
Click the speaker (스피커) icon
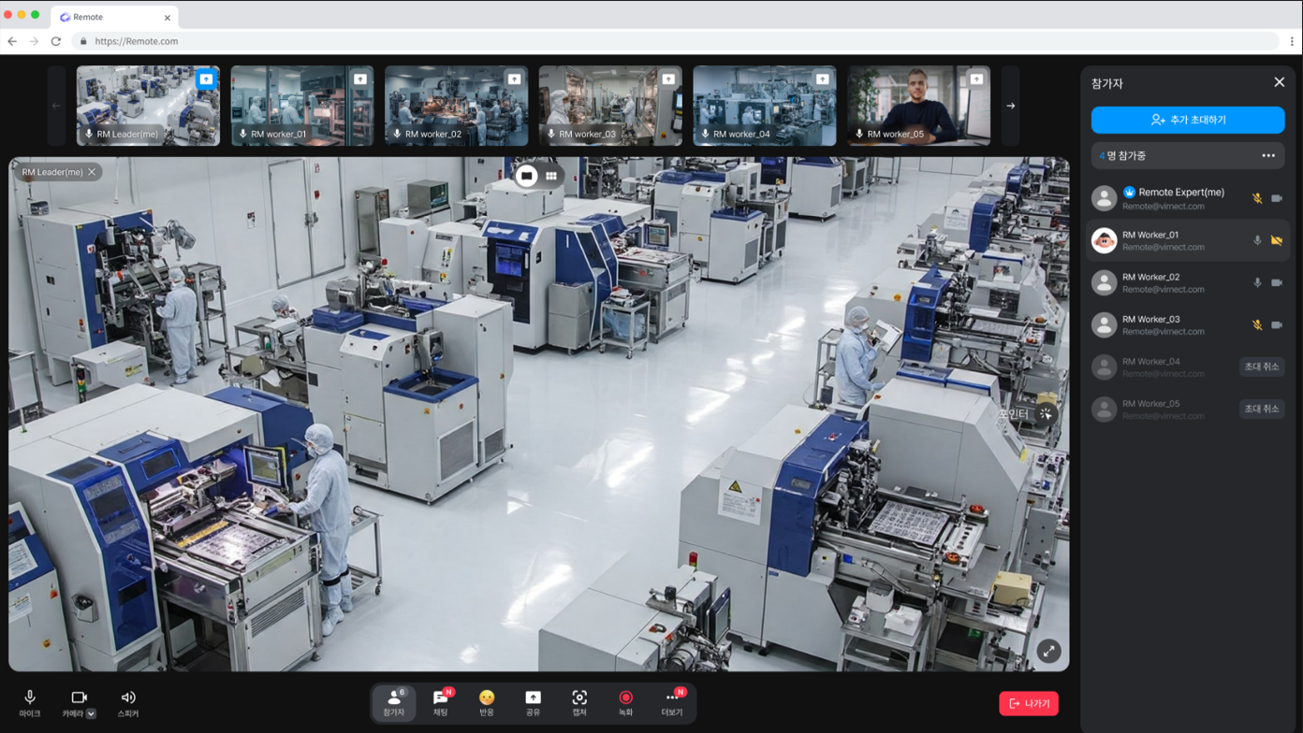[x=128, y=702]
